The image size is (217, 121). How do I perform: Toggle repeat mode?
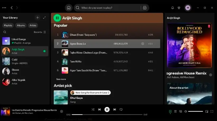[121, 110]
